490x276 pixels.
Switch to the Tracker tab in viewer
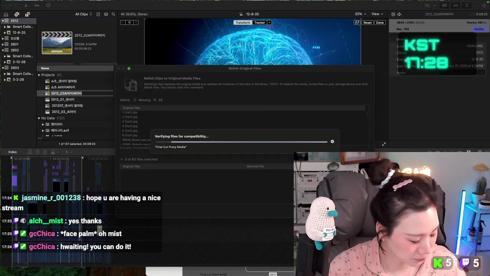click(260, 23)
